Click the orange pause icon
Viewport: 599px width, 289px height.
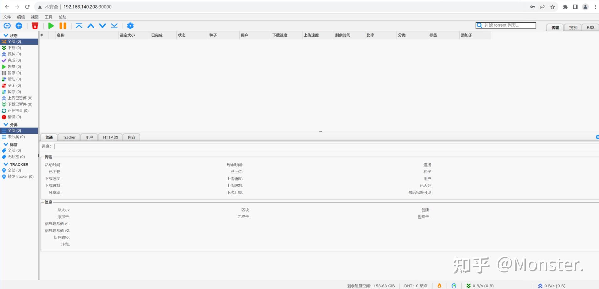(63, 26)
